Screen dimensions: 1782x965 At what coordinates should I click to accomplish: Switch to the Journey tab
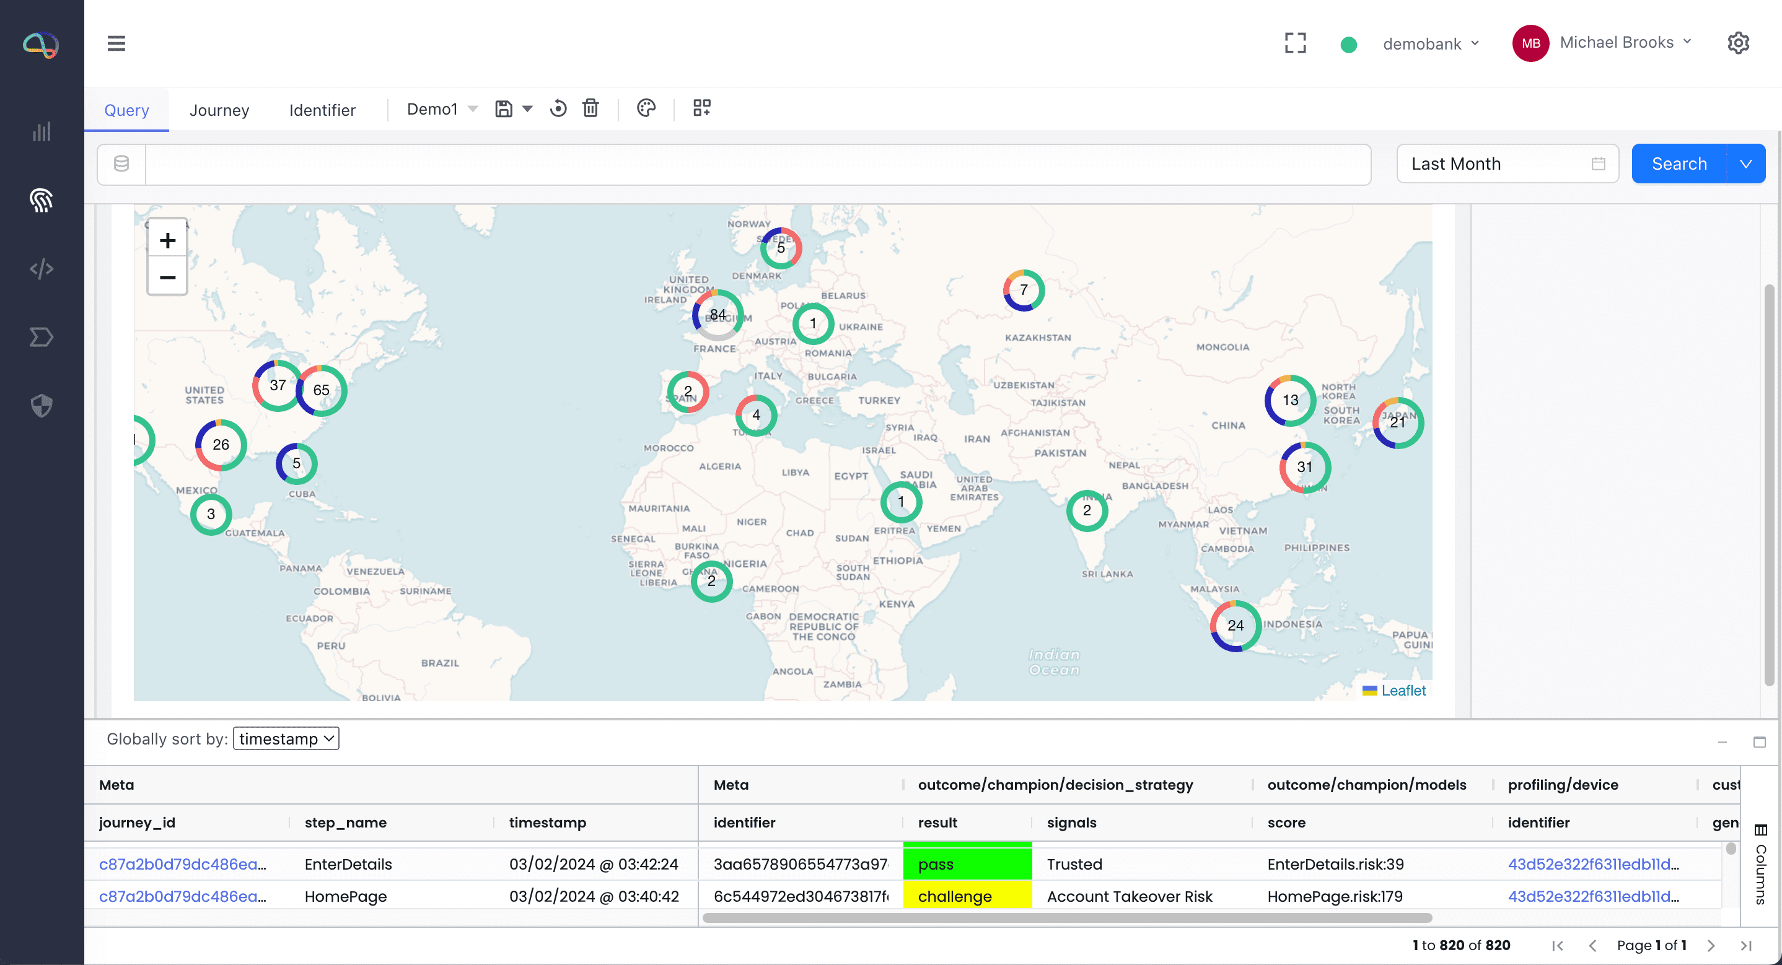pyautogui.click(x=219, y=110)
